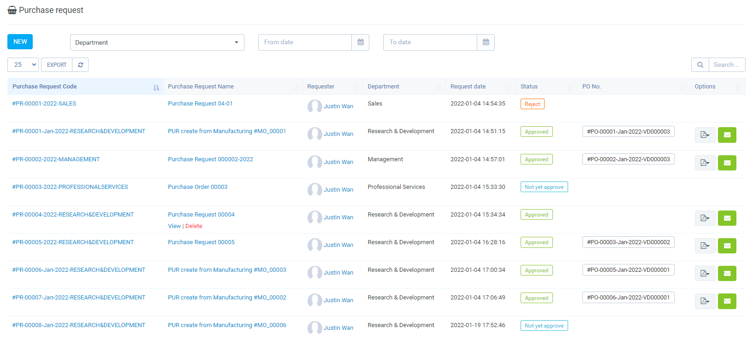Open #PR-00003-2022-PROFESSIONALSERVICES request link

click(70, 187)
